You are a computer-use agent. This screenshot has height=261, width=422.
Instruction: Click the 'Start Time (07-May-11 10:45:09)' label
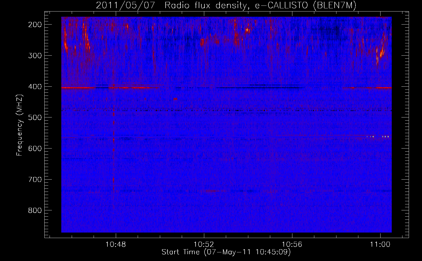point(226,252)
